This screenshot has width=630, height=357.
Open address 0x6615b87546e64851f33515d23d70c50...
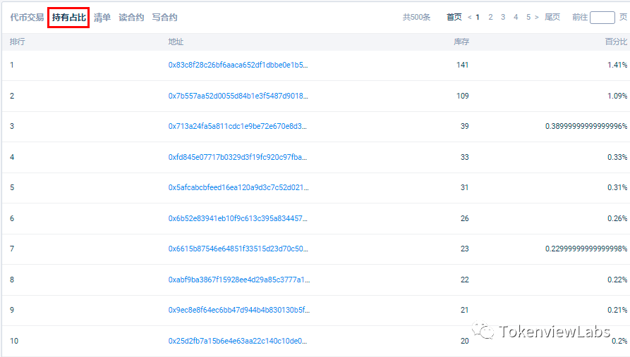(x=238, y=249)
